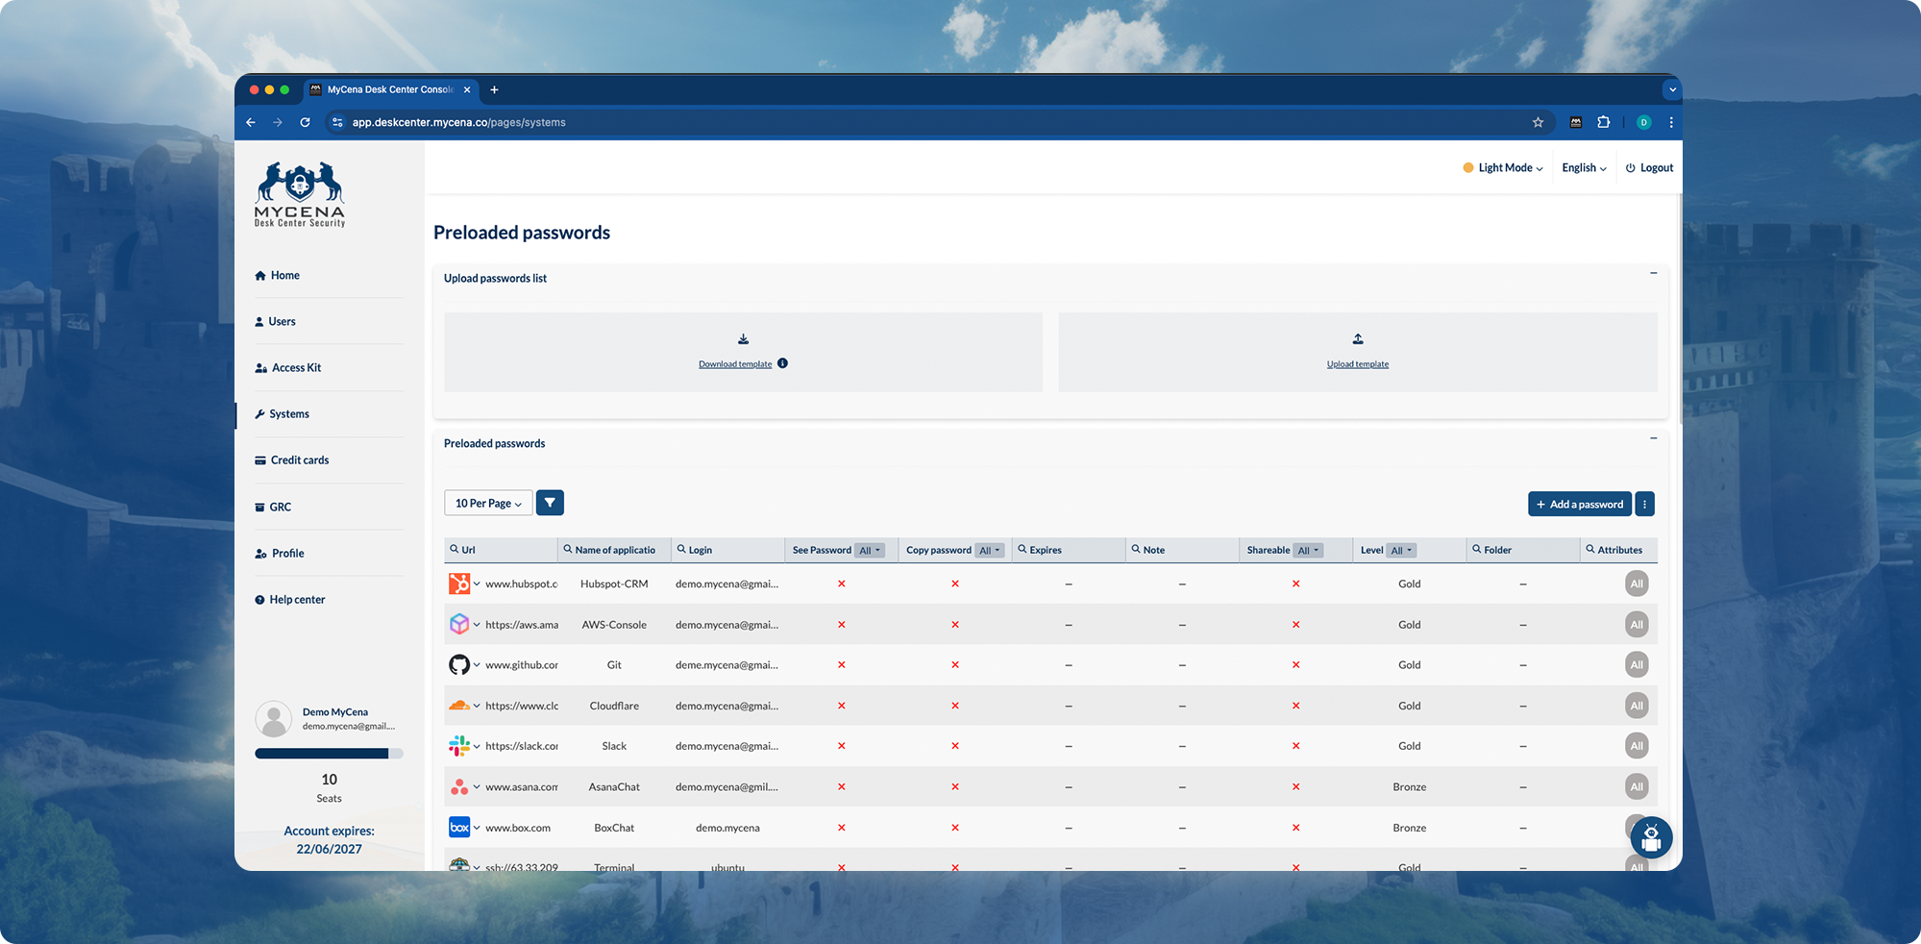Open the 10 Per Page dropdown

488,503
